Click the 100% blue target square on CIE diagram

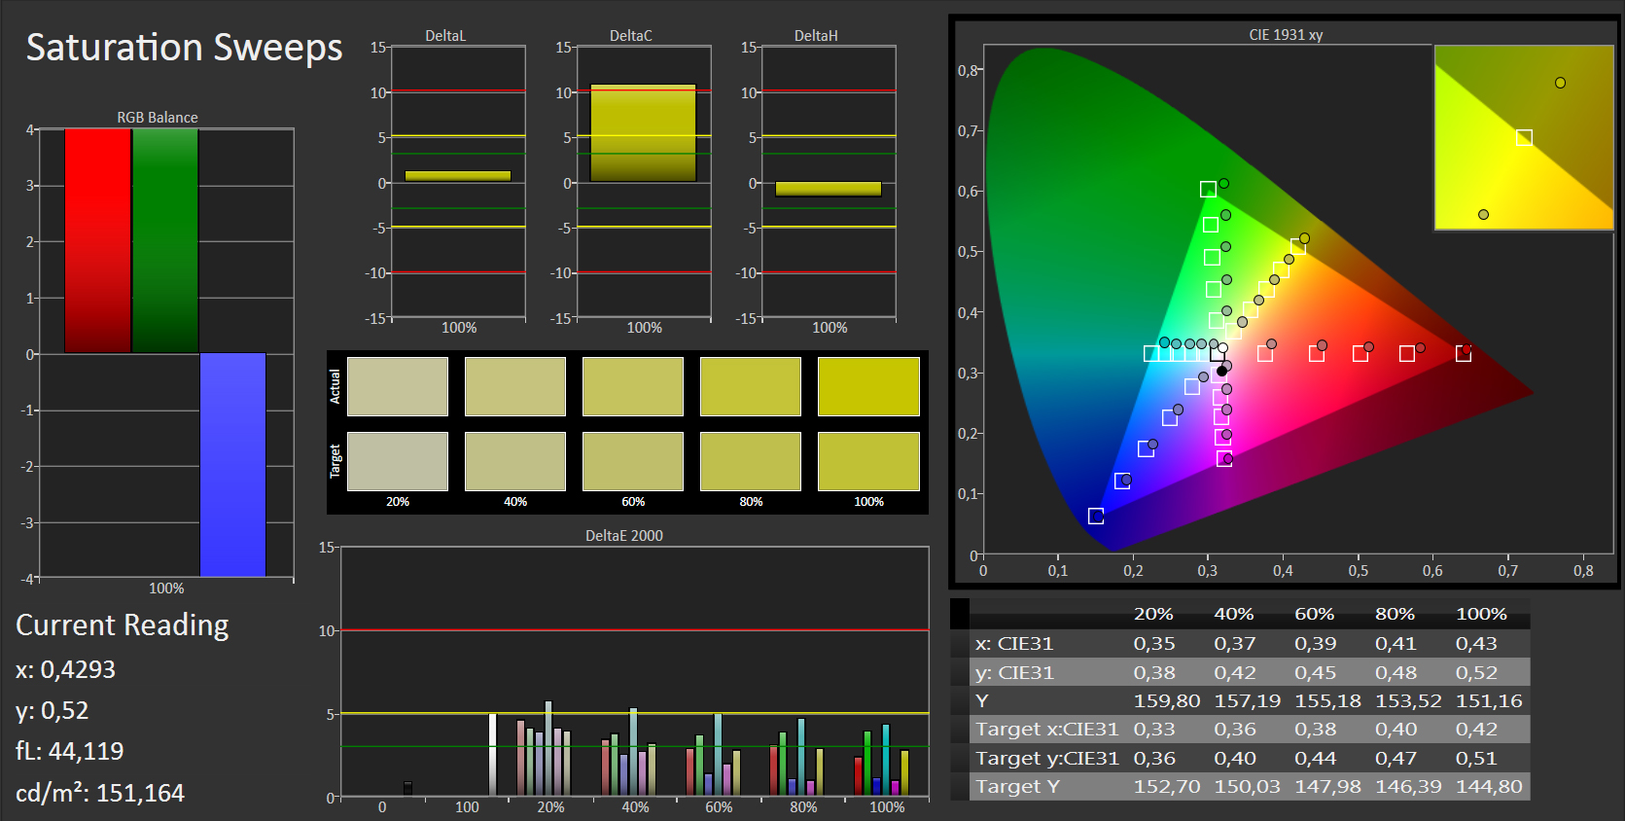coord(1096,516)
